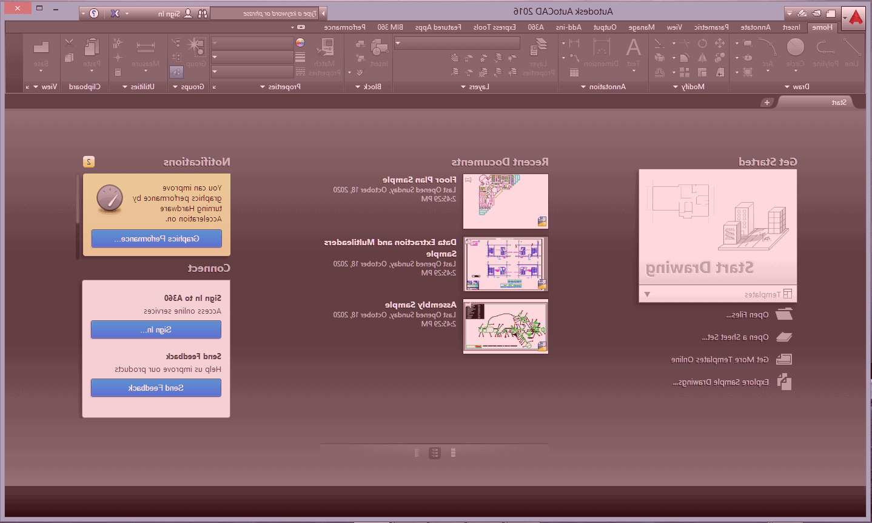The height and width of the screenshot is (523, 872).
Task: Click the keyword search input field
Action: (265, 13)
